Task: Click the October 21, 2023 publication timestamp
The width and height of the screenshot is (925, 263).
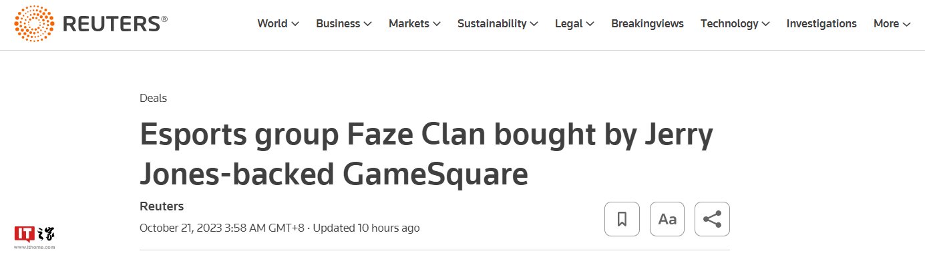Action: [x=222, y=228]
